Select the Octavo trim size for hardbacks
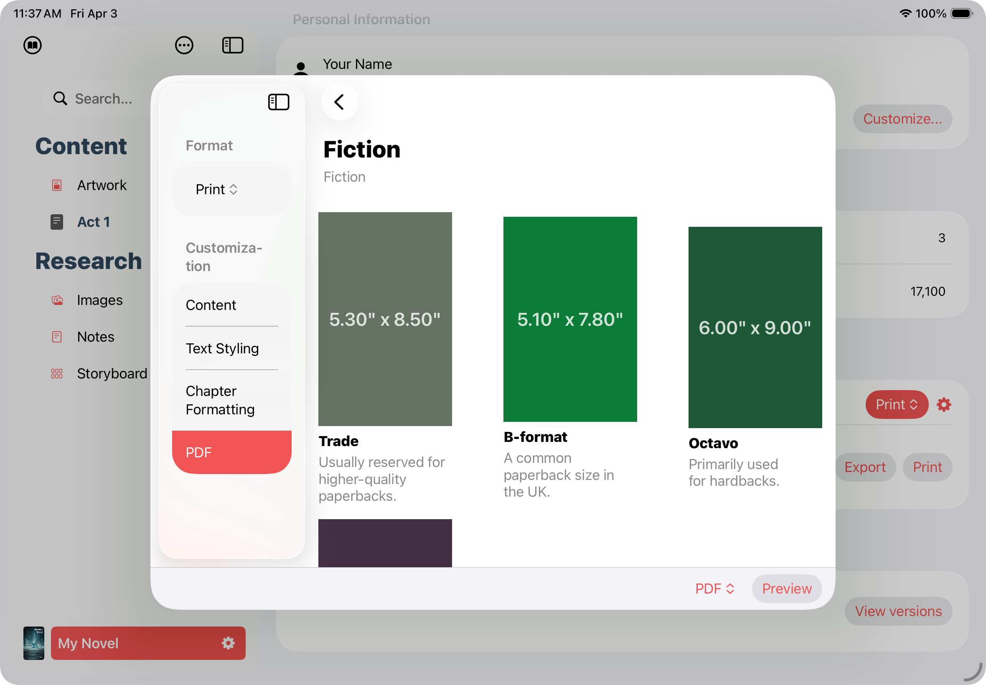 (x=755, y=327)
